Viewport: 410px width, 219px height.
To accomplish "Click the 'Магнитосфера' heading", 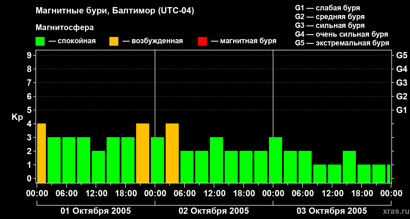I will pyautogui.click(x=65, y=28).
